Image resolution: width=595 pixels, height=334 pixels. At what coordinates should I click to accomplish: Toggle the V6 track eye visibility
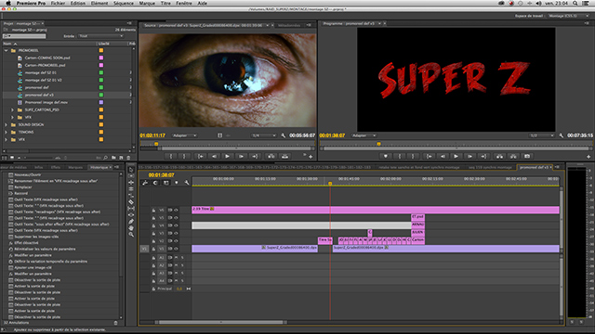(x=176, y=210)
